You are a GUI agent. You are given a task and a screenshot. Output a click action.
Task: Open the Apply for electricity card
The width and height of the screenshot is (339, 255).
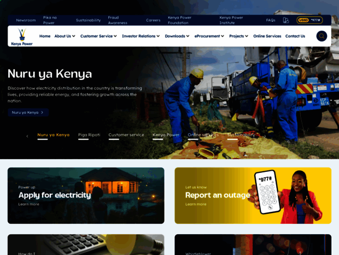click(86, 195)
